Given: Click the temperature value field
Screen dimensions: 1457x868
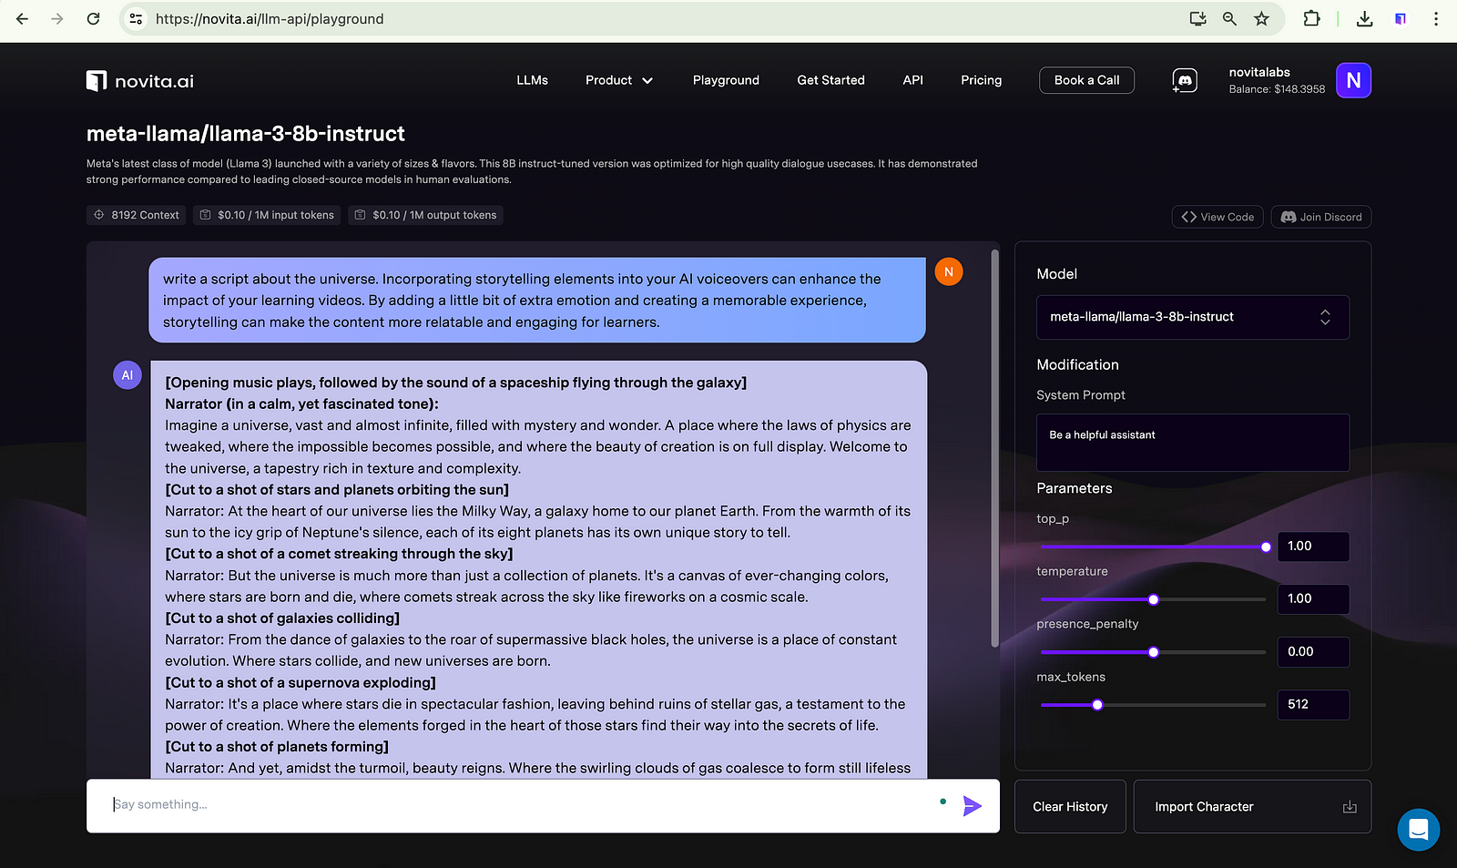Looking at the screenshot, I should (x=1313, y=599).
